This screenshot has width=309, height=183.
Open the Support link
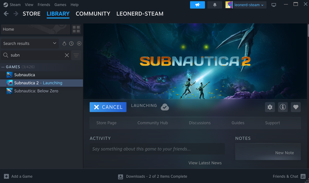[x=272, y=123]
